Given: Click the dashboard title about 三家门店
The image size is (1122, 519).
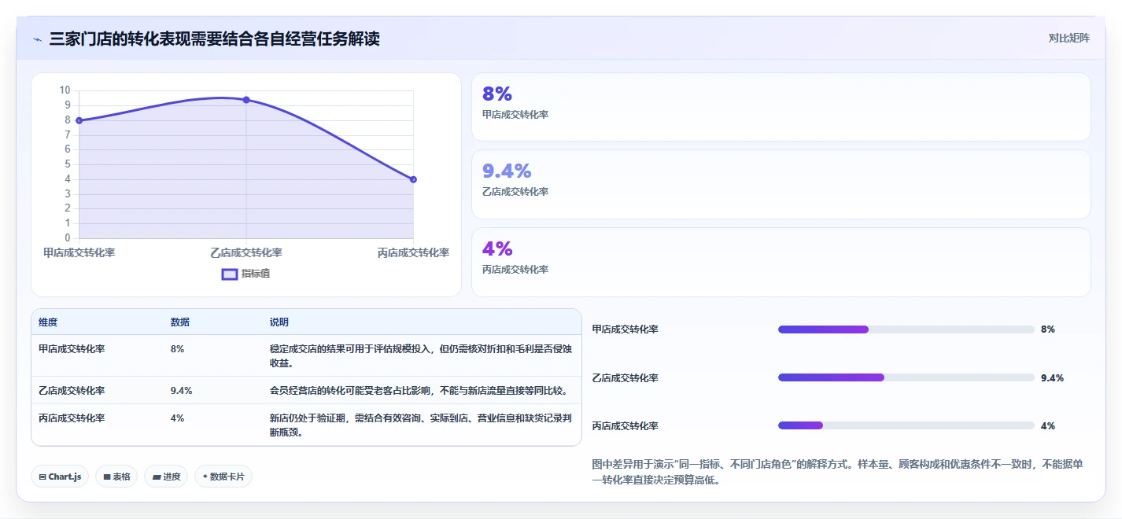Looking at the screenshot, I should point(214,39).
